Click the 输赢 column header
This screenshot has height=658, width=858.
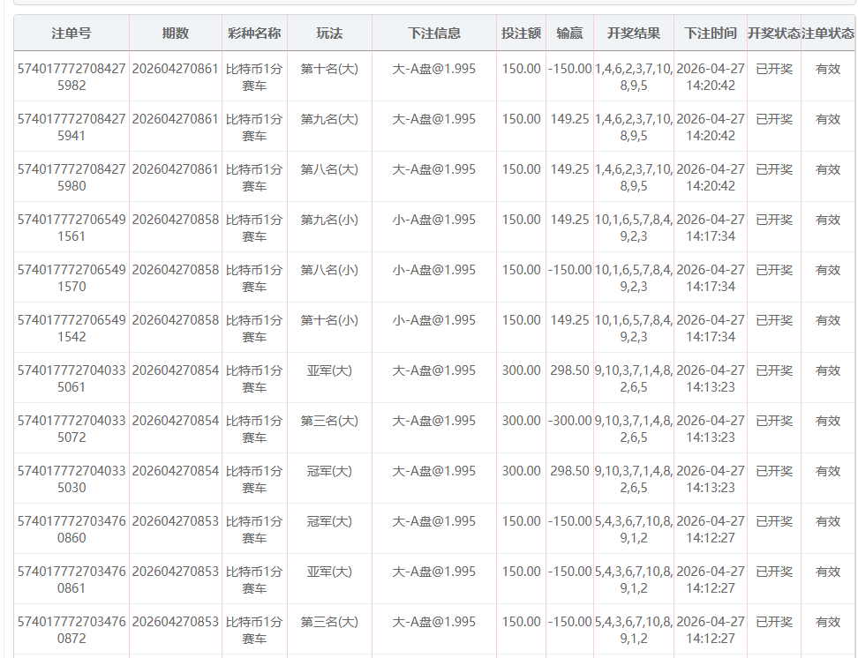[569, 34]
